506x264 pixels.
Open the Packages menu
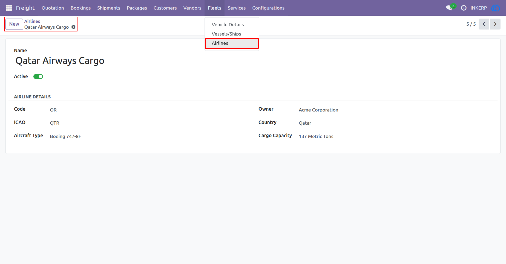coord(137,8)
